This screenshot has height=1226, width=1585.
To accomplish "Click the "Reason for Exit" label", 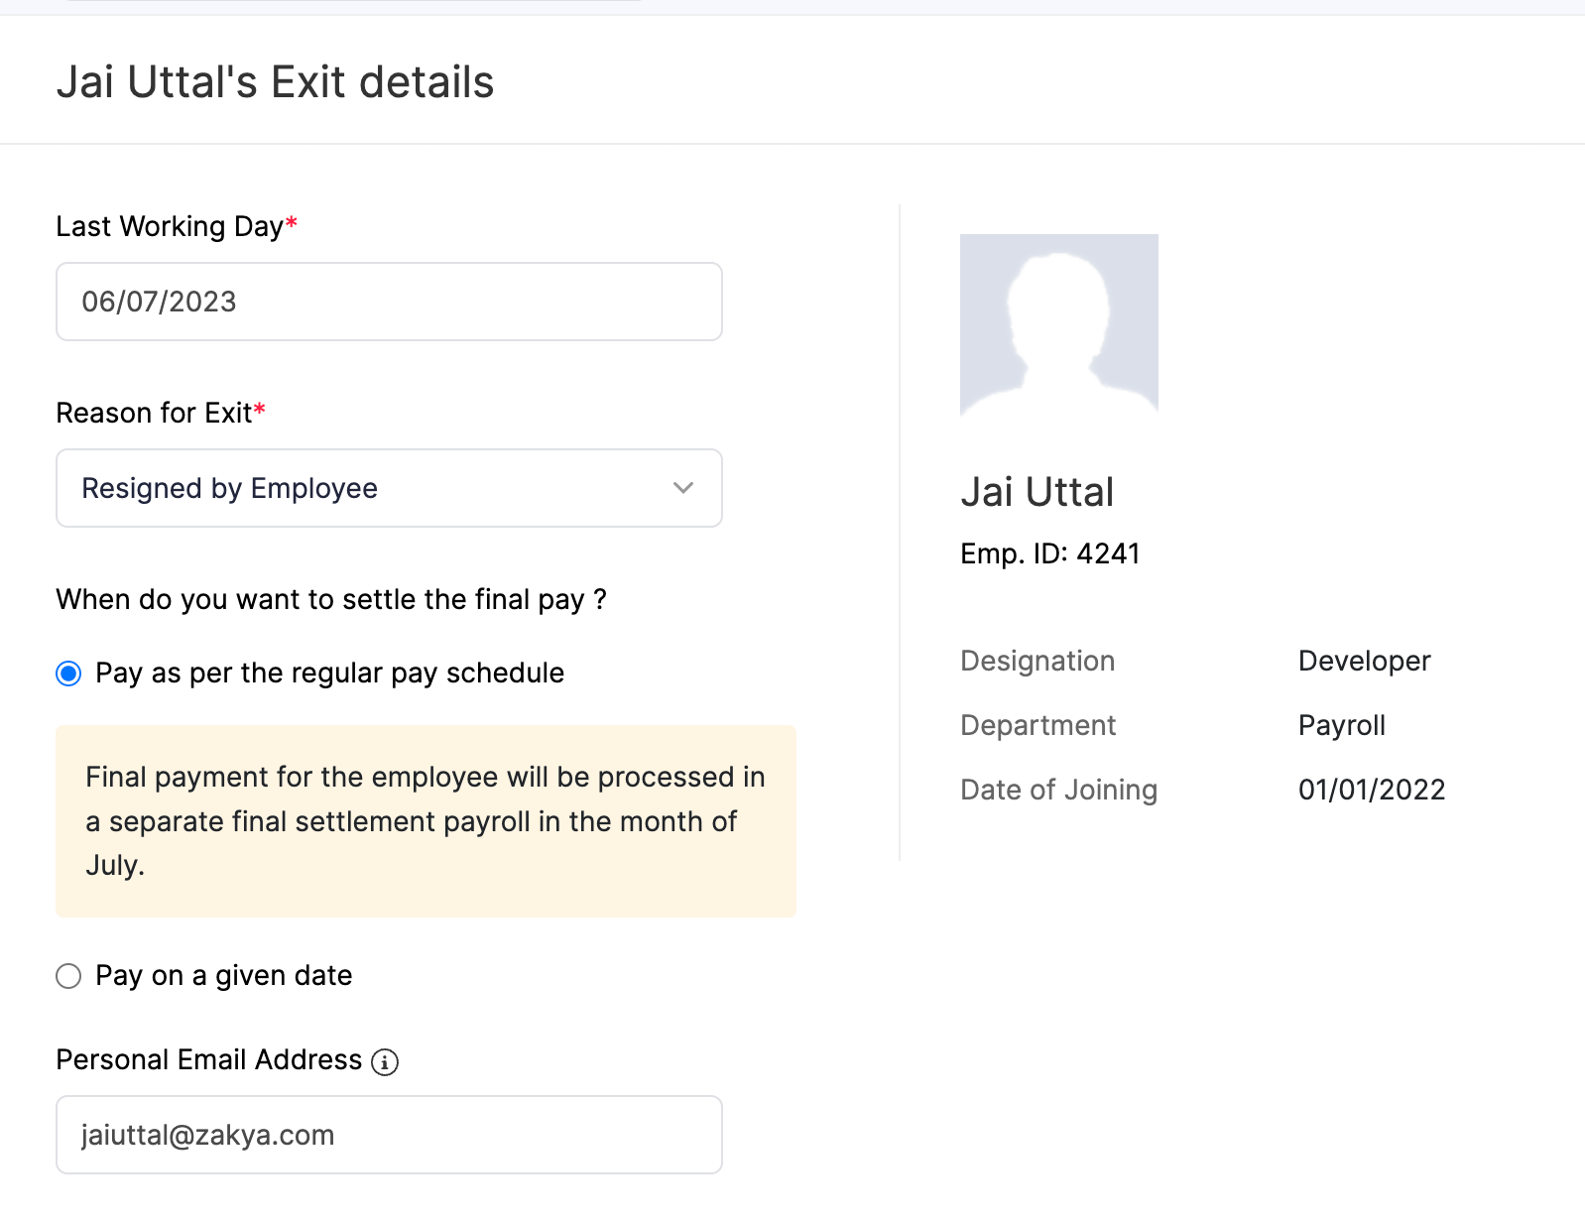I will point(154,414).
